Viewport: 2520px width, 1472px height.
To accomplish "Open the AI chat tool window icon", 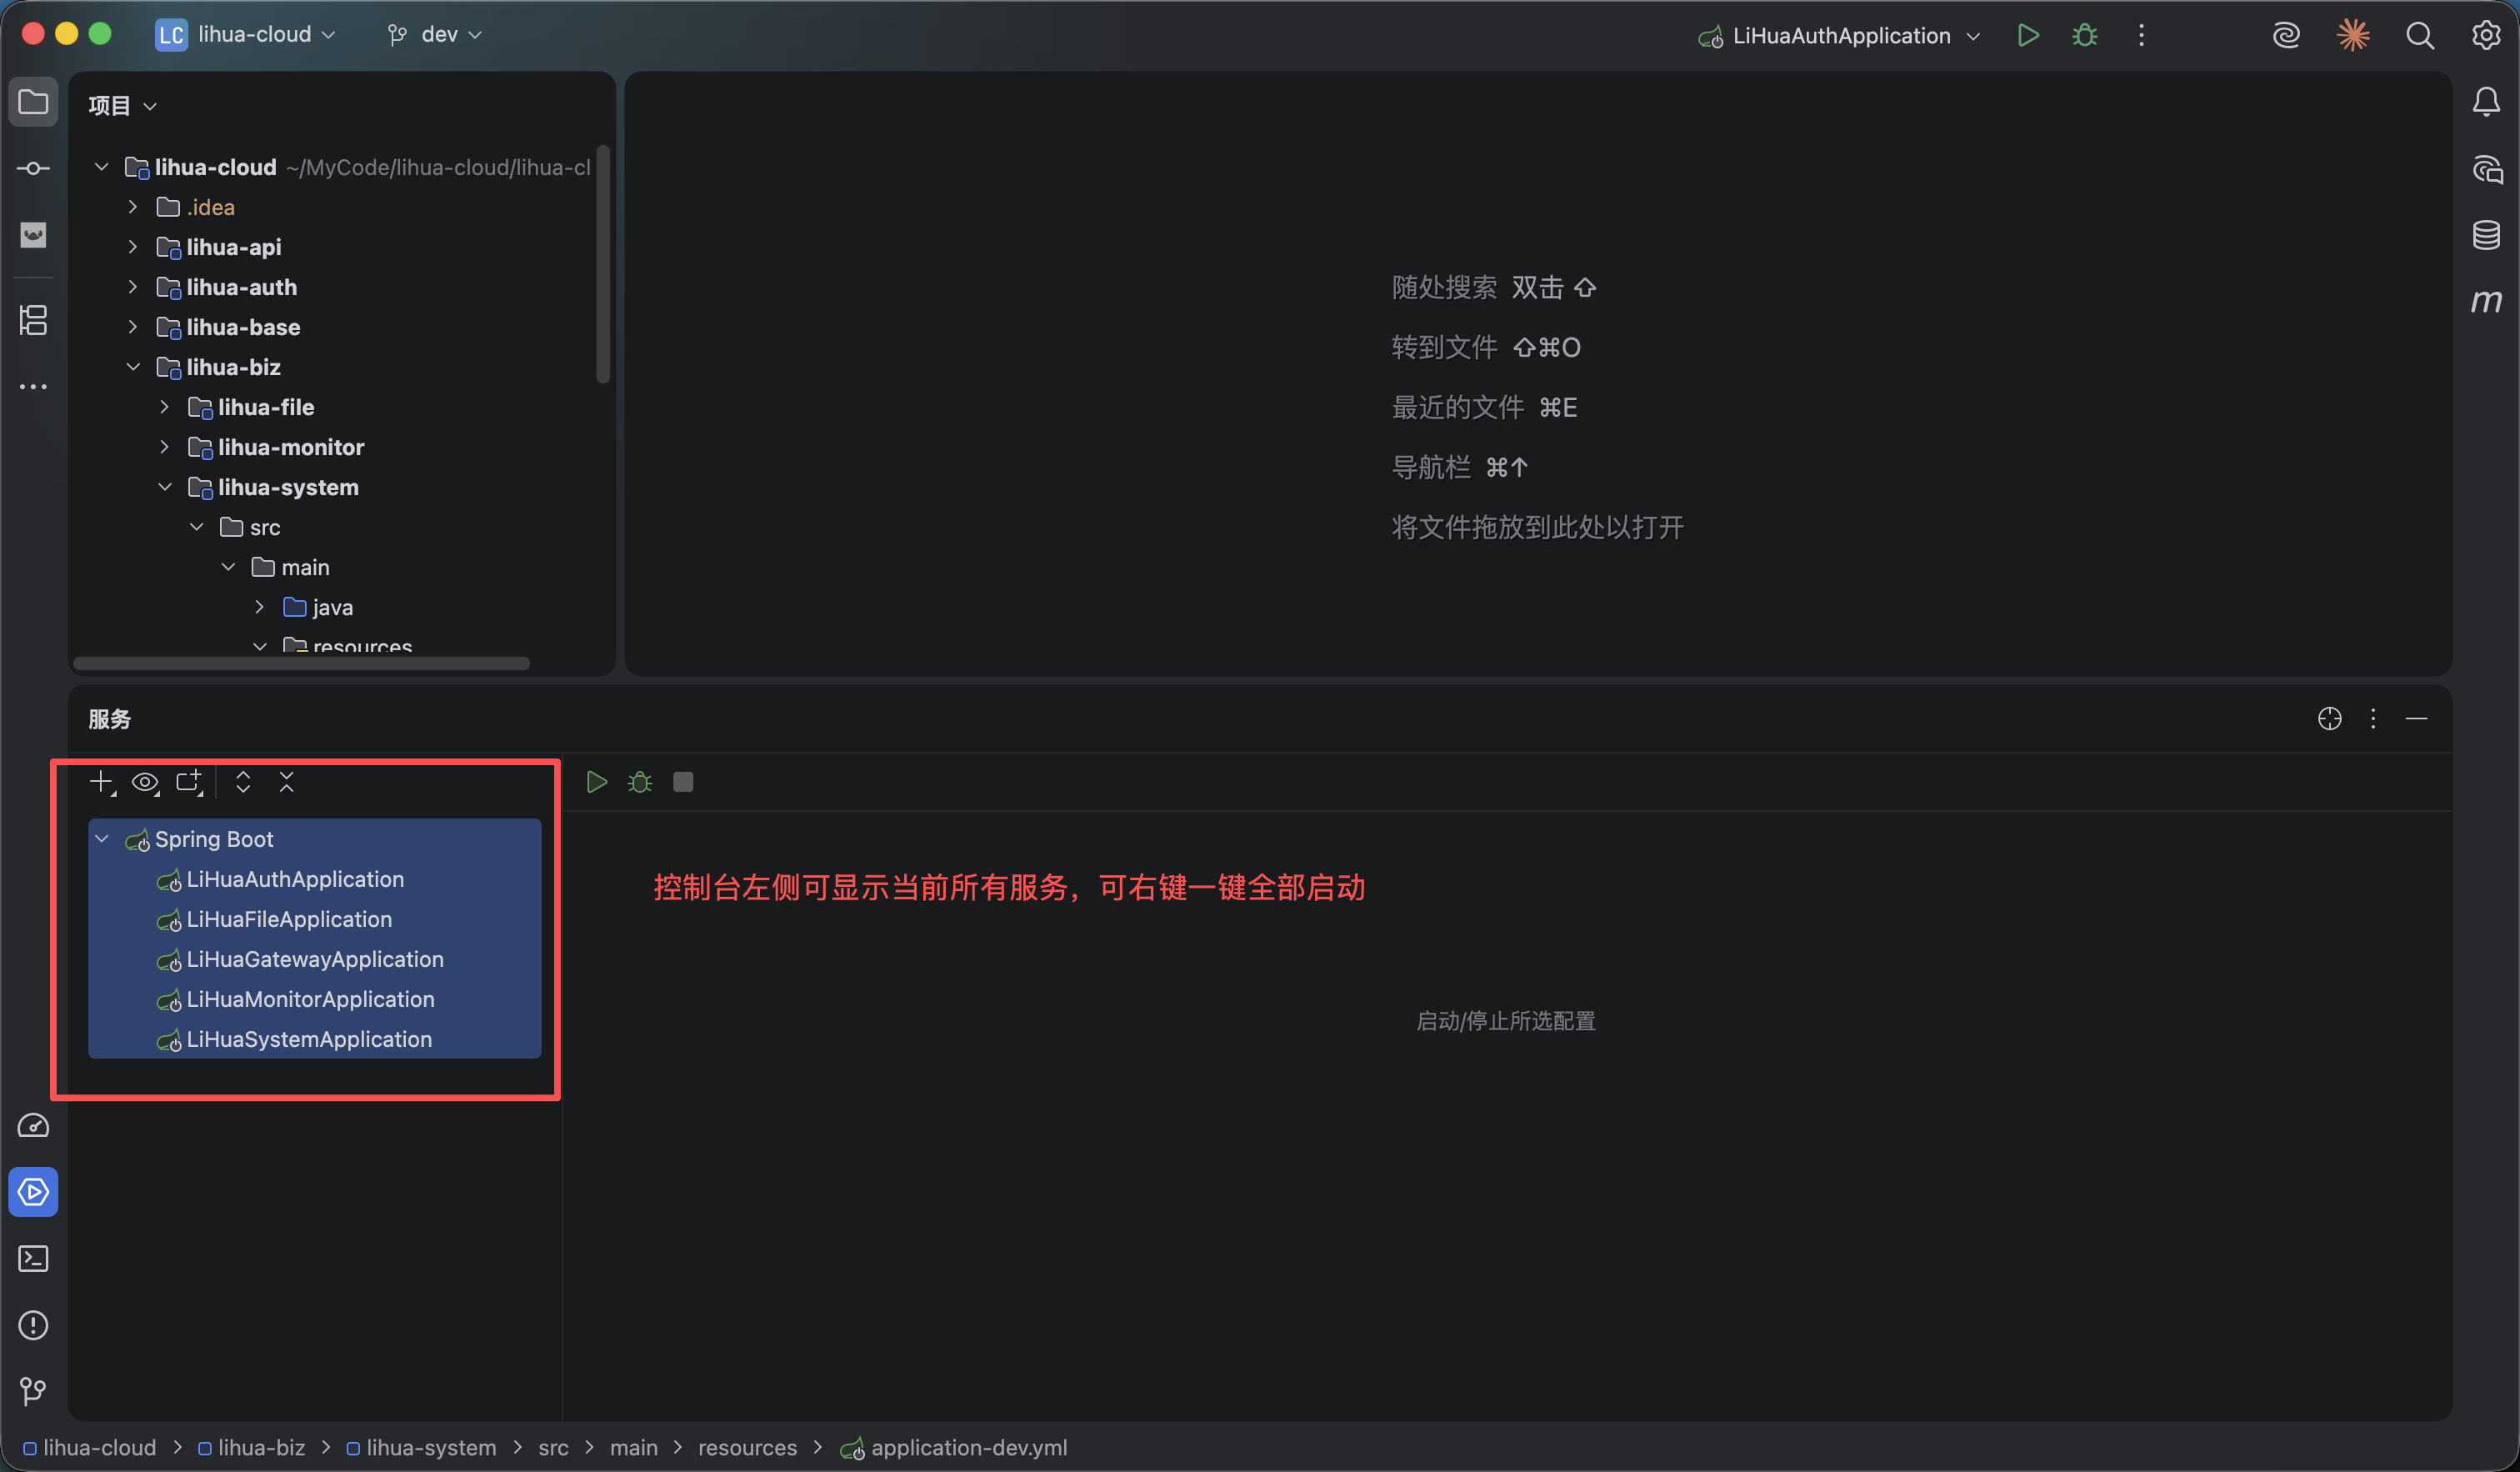I will [x=2486, y=169].
